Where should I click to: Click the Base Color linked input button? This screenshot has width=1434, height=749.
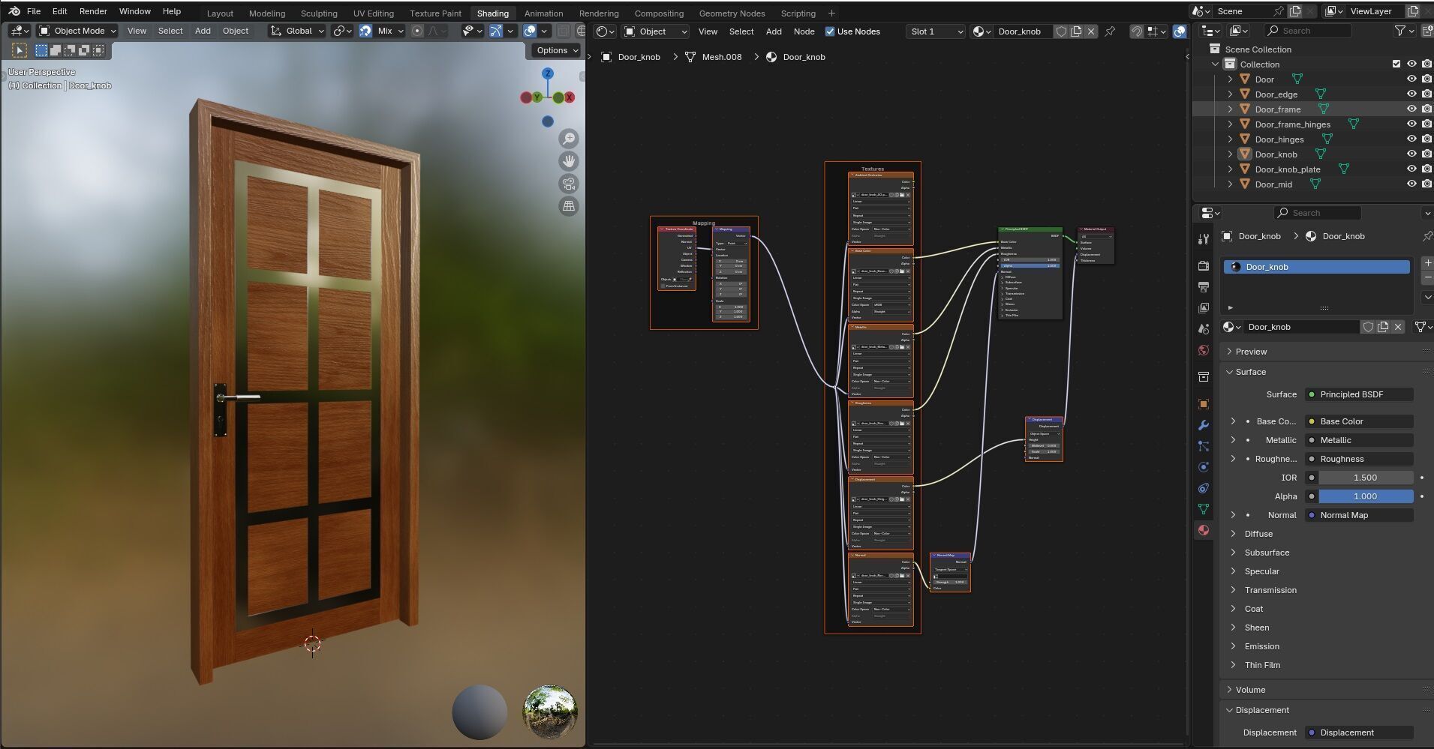pos(1359,421)
